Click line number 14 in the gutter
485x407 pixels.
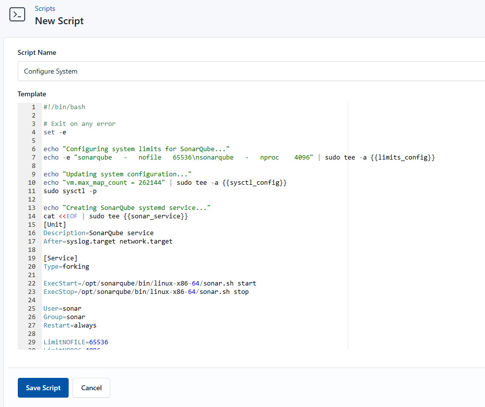(32, 216)
